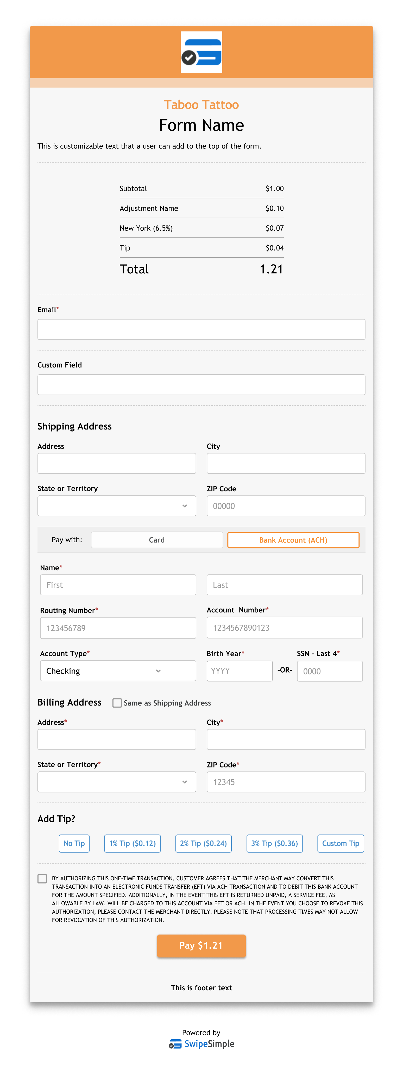Image resolution: width=403 pixels, height=1075 pixels.
Task: Focus the billing ZIP Code field
Action: [x=286, y=782]
